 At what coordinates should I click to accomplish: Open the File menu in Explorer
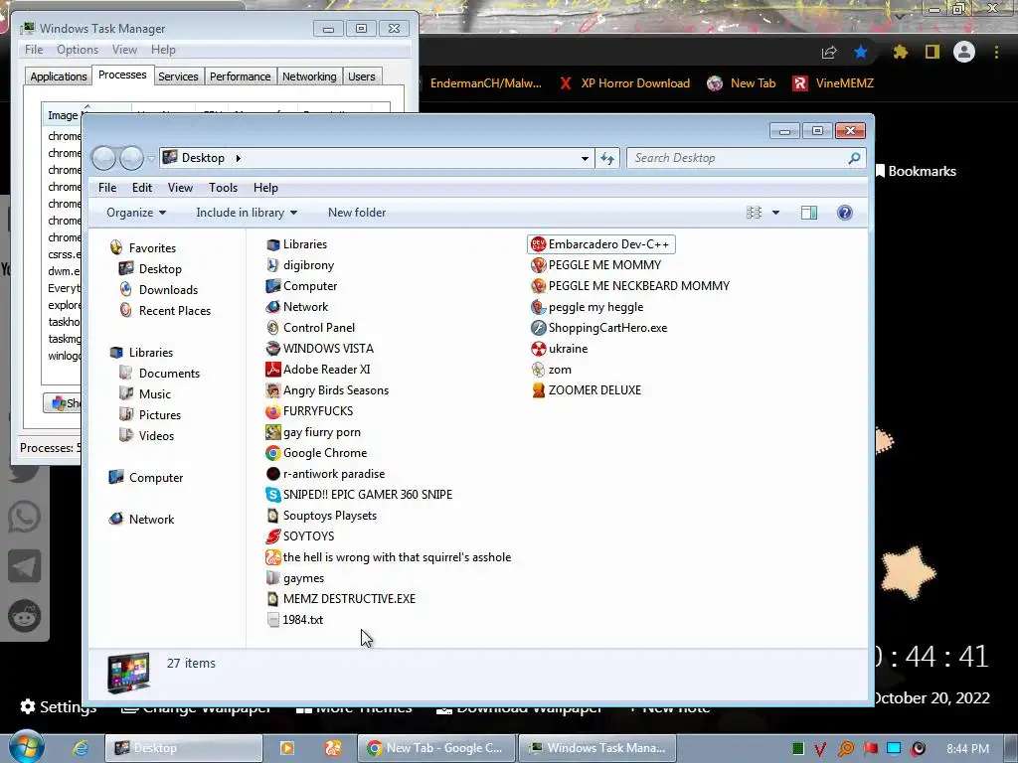point(107,188)
